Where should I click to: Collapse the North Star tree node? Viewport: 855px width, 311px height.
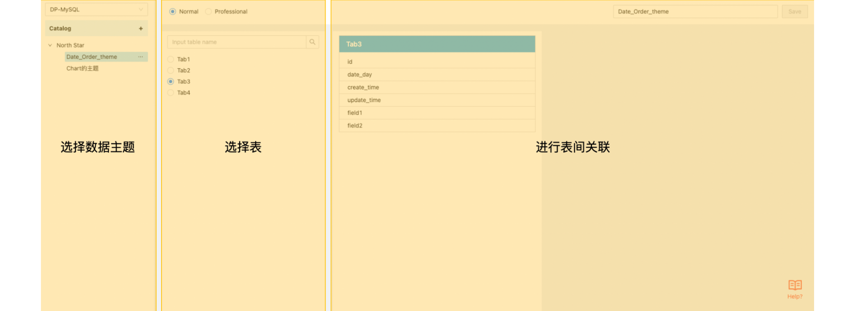pyautogui.click(x=50, y=45)
